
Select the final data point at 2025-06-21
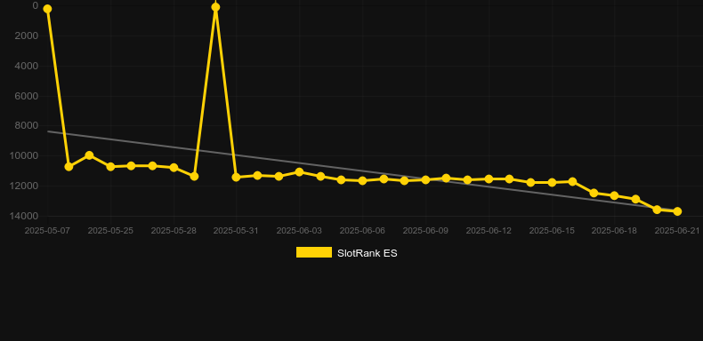click(x=677, y=211)
